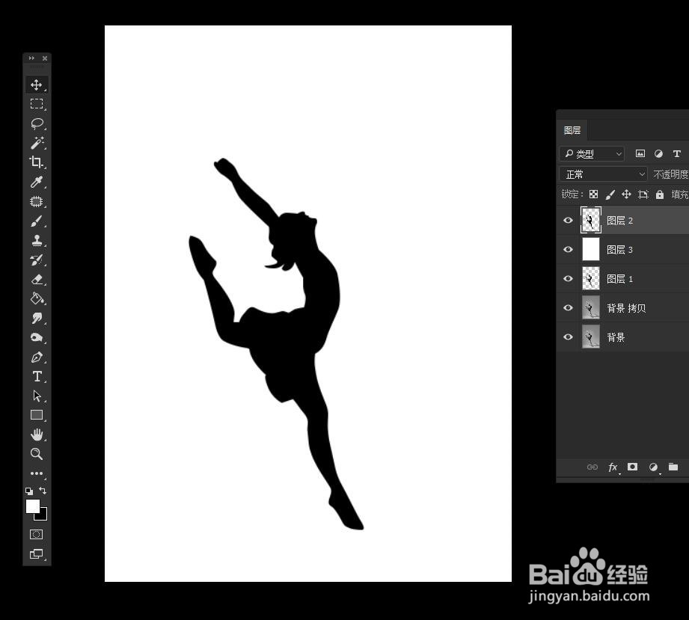Select the Healing Brush patch tool
The width and height of the screenshot is (689, 620).
[37, 202]
